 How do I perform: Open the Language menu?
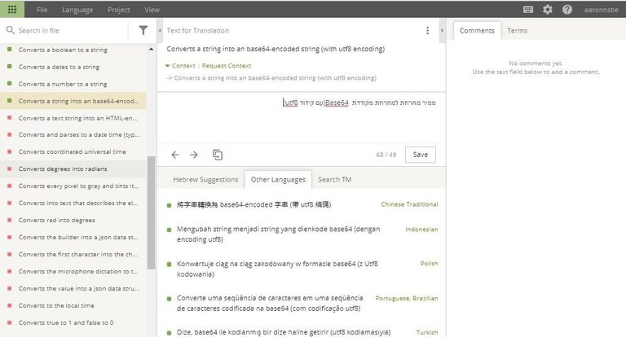pos(77,10)
